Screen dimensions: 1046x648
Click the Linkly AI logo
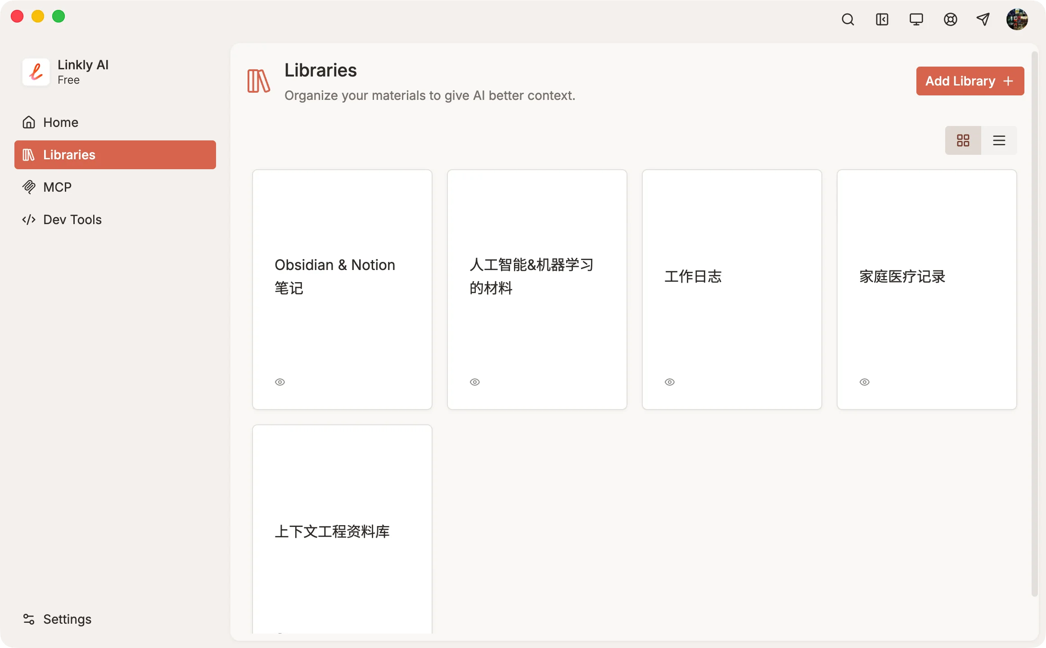point(36,72)
